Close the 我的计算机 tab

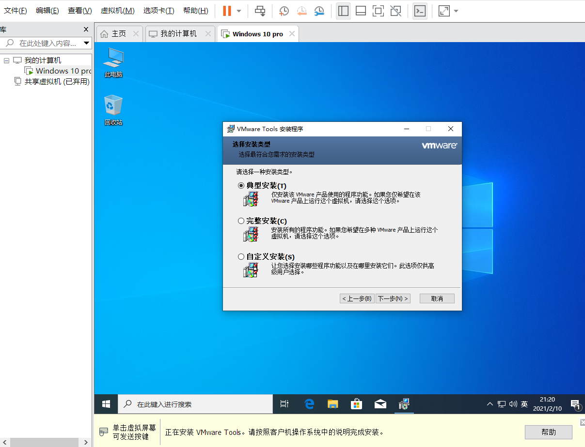click(x=208, y=34)
